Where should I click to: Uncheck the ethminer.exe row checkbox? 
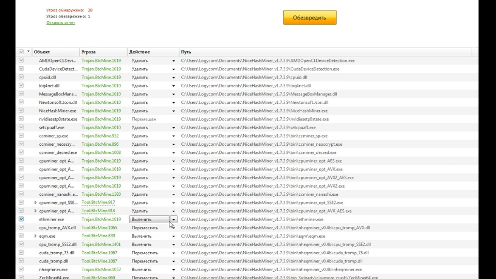pos(21,219)
